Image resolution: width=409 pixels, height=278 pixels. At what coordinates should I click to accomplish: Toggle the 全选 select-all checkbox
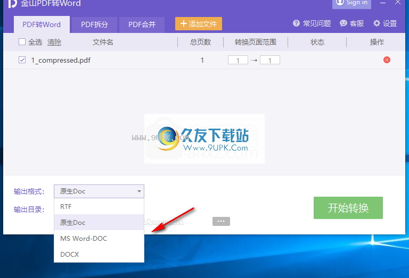[22, 41]
